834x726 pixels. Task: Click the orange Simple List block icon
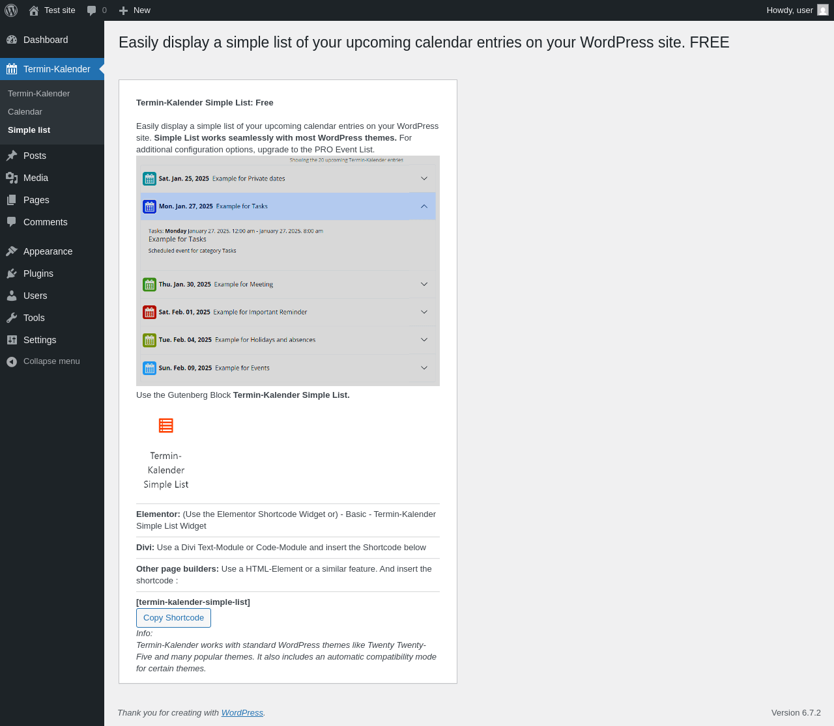[x=166, y=425]
